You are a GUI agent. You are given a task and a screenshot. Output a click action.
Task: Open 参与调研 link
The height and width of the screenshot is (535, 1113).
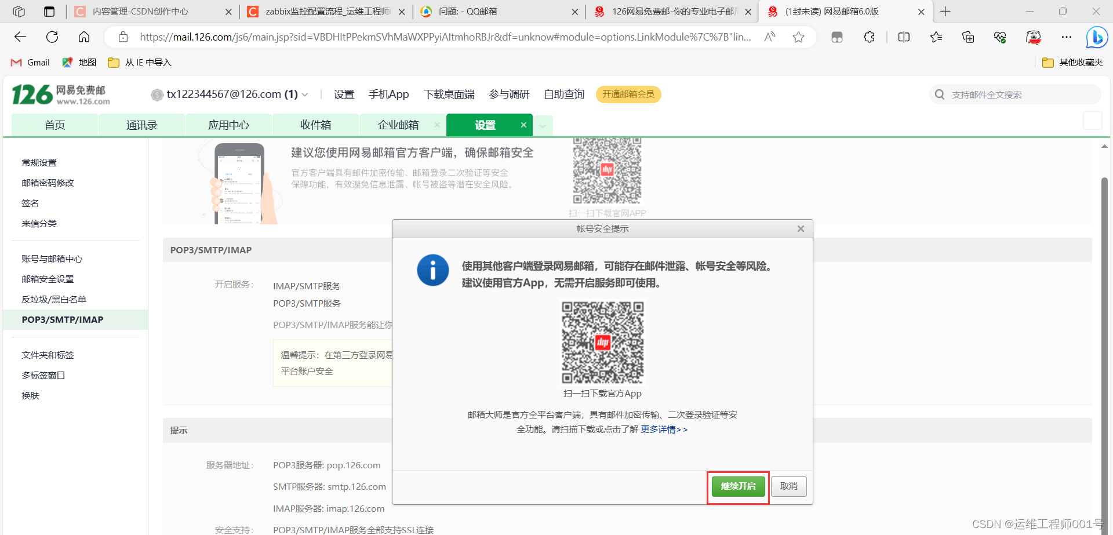point(509,94)
